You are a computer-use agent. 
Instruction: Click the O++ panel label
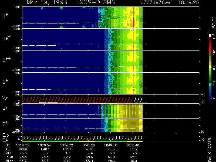coord(6,60)
